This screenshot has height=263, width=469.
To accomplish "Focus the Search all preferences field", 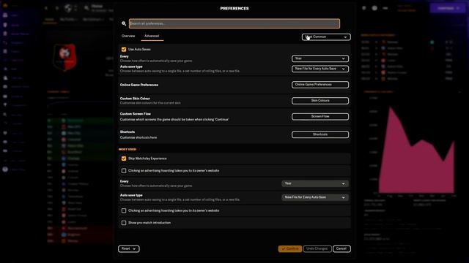I will [234, 23].
